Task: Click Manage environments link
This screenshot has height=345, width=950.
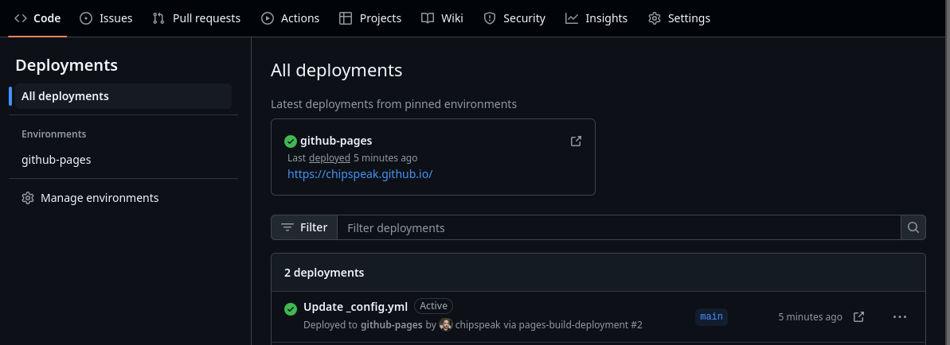Action: [x=100, y=198]
